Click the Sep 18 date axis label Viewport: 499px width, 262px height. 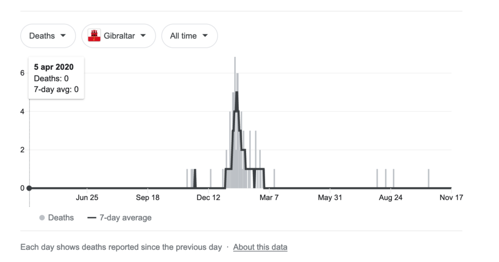click(x=148, y=198)
